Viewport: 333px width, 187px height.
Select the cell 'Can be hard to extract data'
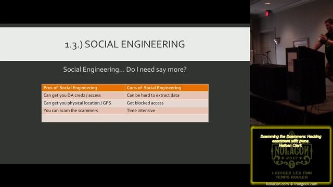[x=166, y=95]
